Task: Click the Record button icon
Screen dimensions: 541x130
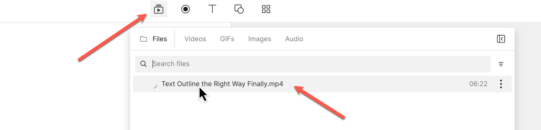Action: (185, 9)
